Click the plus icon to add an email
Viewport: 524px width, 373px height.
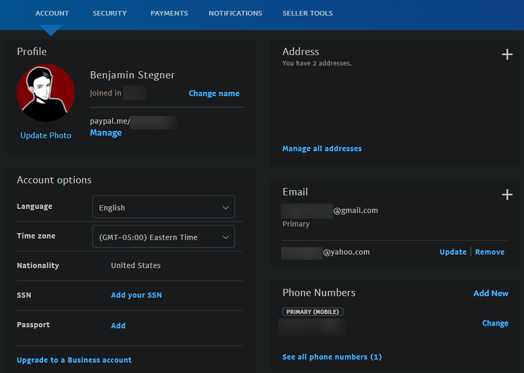507,194
